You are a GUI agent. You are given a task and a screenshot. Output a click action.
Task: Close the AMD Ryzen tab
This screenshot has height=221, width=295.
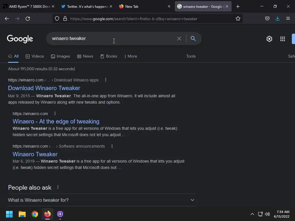pos(53,7)
